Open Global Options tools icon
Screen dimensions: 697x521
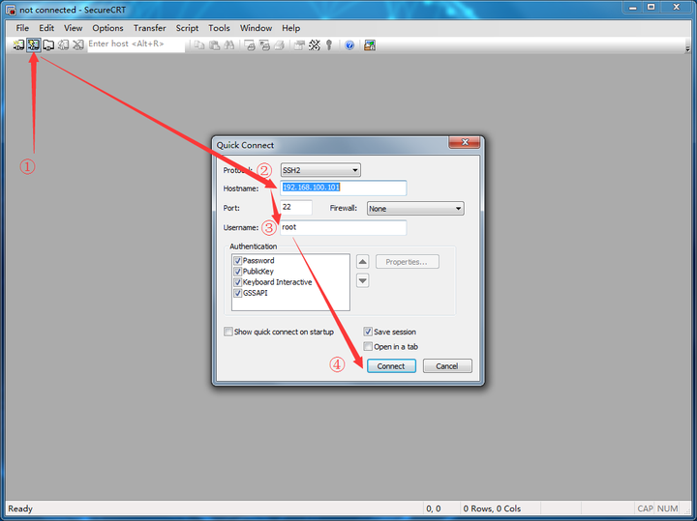315,44
